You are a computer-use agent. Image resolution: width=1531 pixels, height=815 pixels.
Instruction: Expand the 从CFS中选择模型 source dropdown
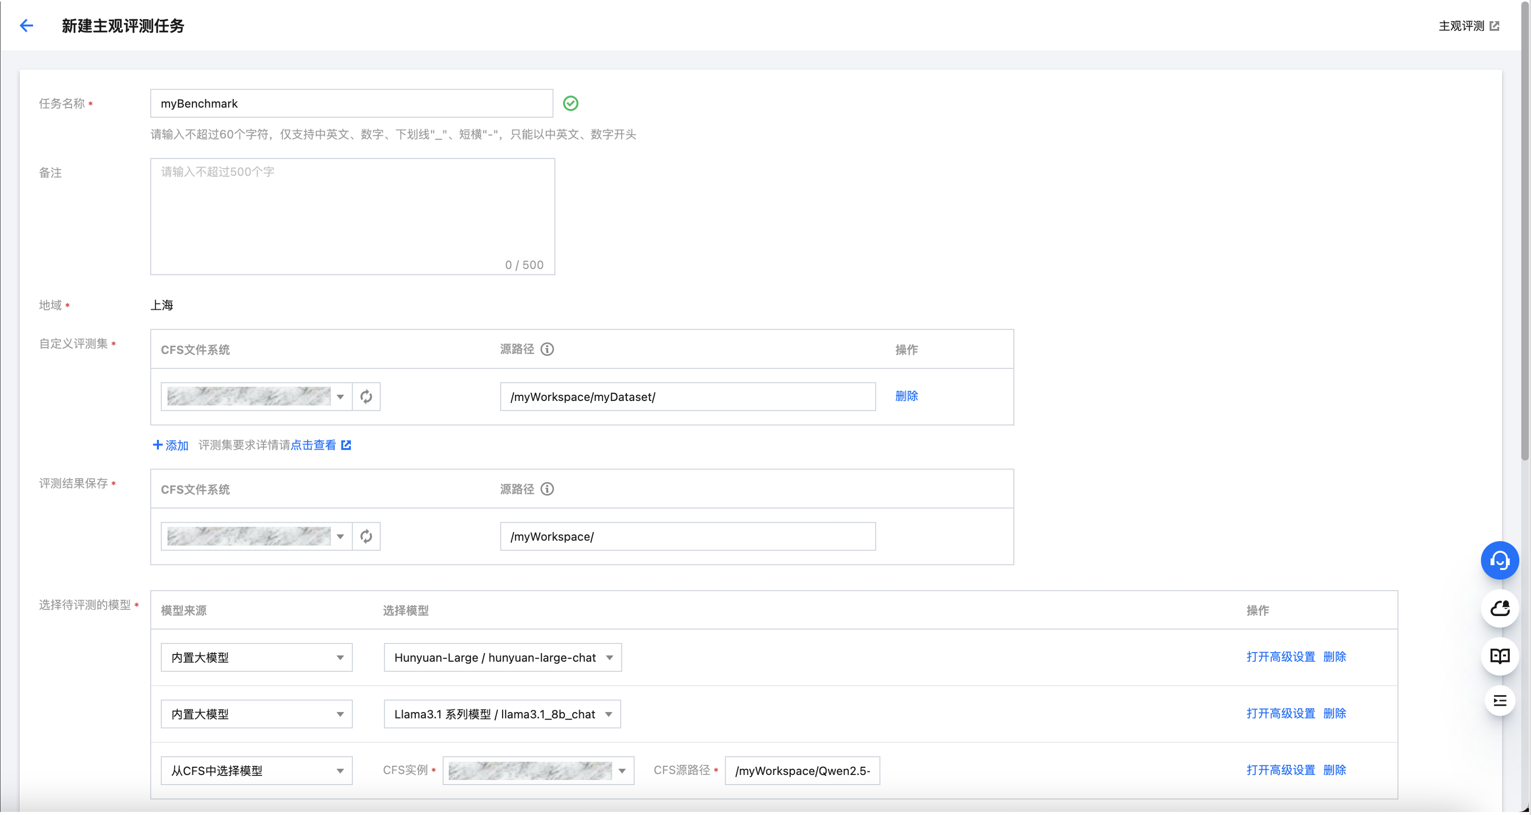(257, 771)
